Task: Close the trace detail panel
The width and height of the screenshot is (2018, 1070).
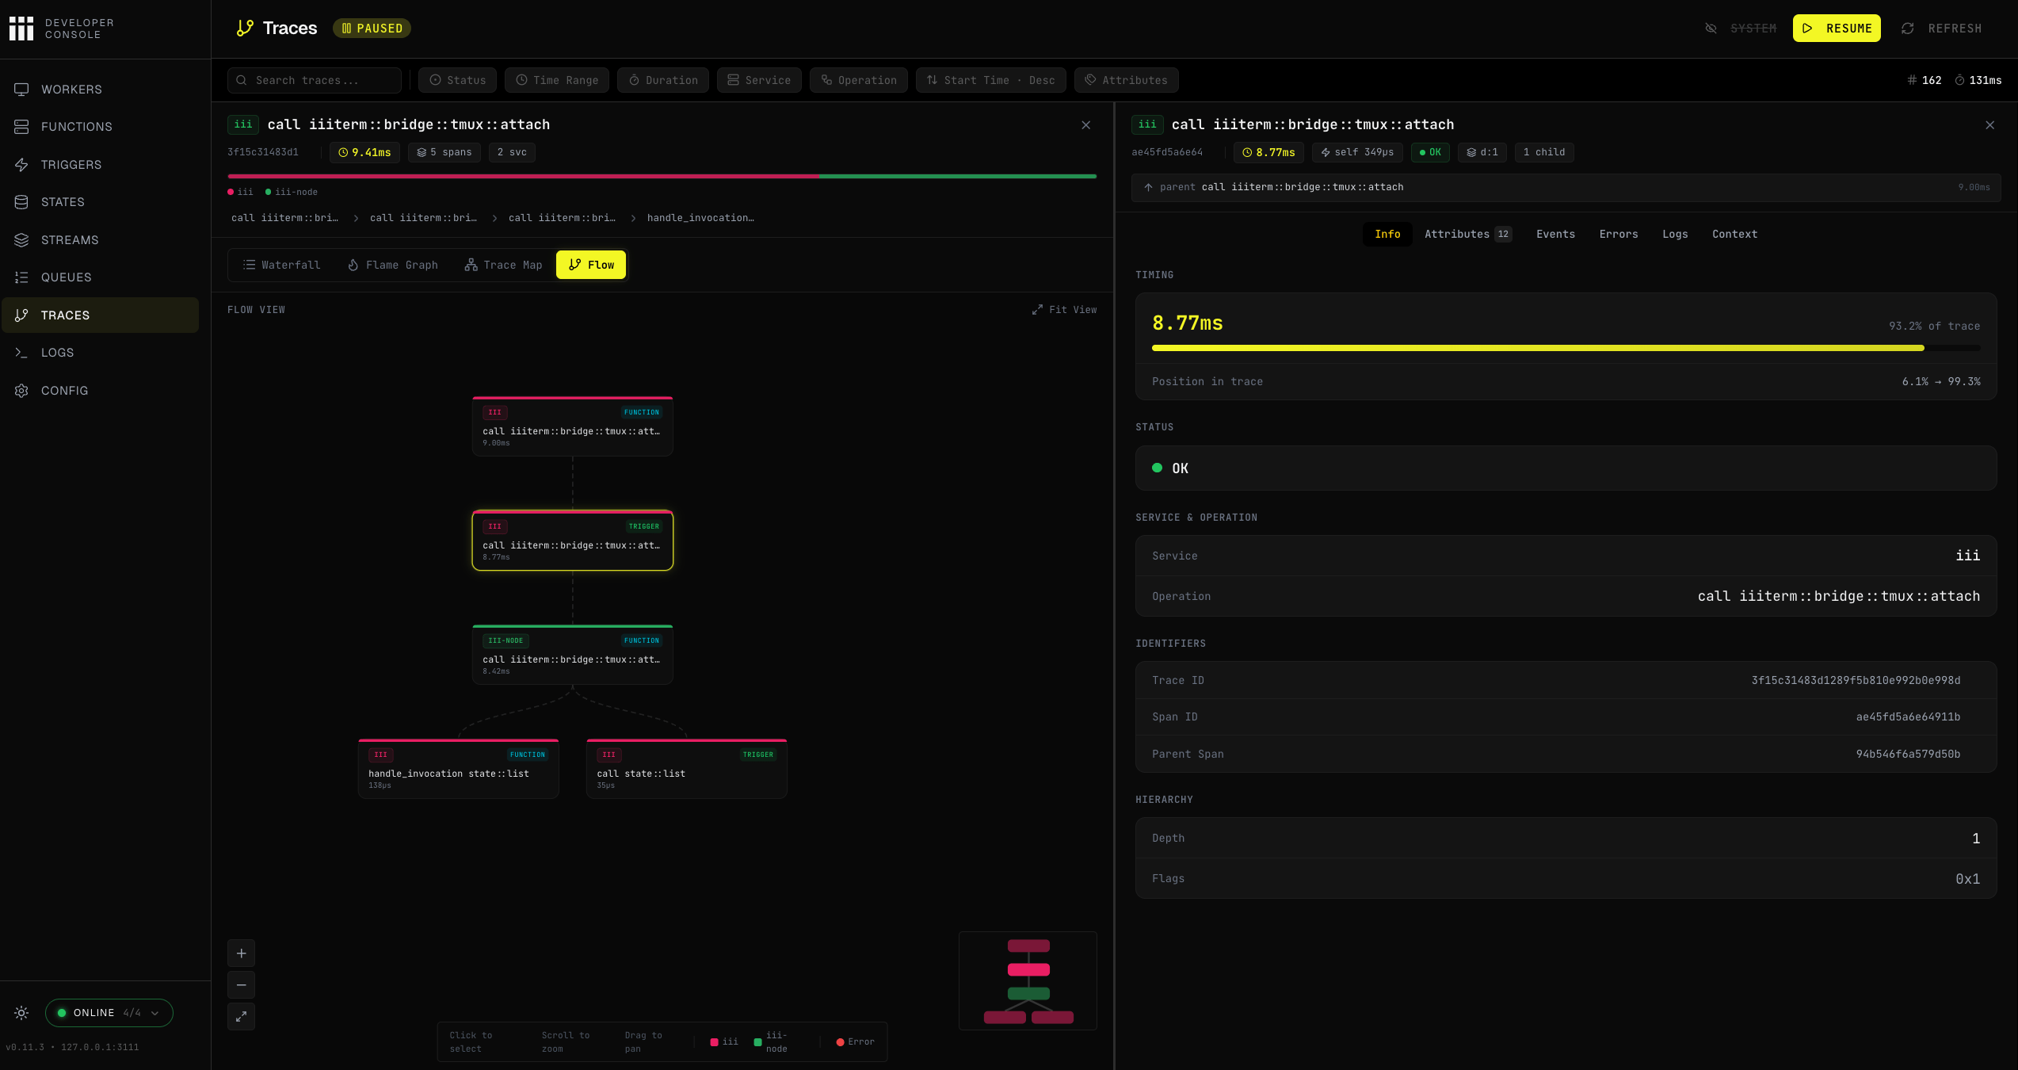Action: point(1086,125)
